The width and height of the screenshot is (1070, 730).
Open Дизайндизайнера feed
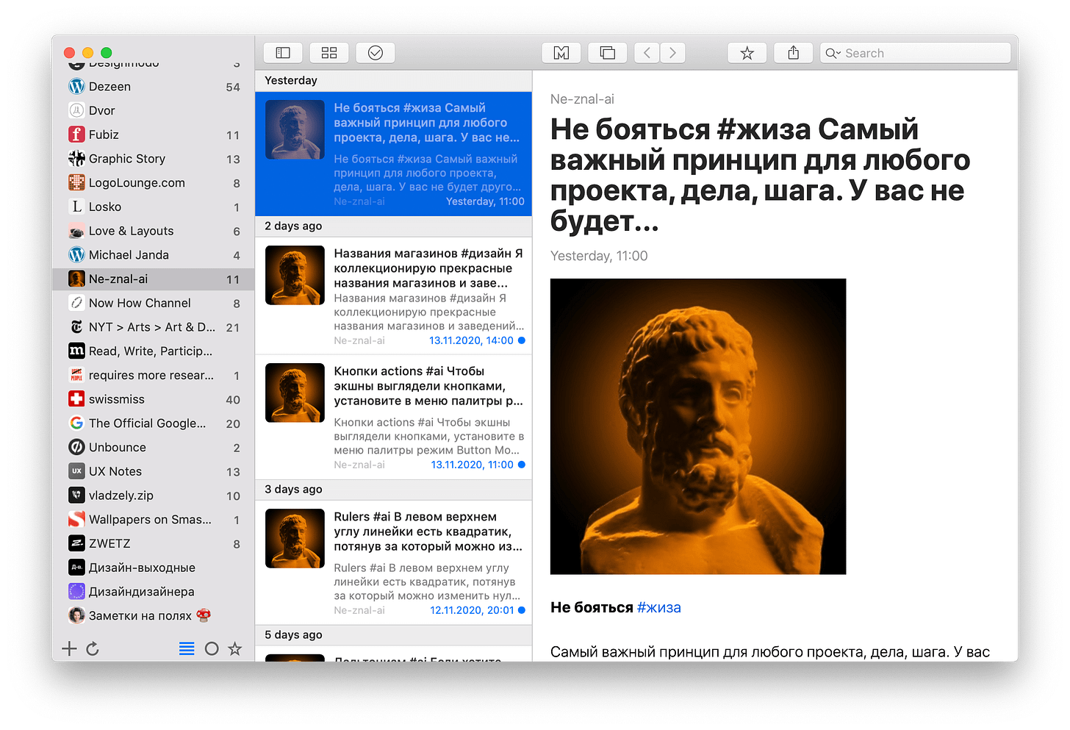pyautogui.click(x=154, y=592)
